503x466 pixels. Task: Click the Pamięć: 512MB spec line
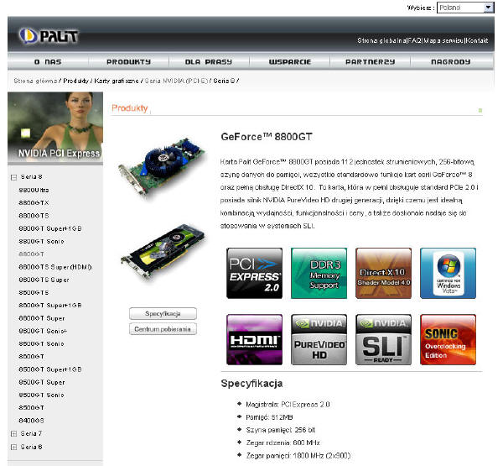269,417
